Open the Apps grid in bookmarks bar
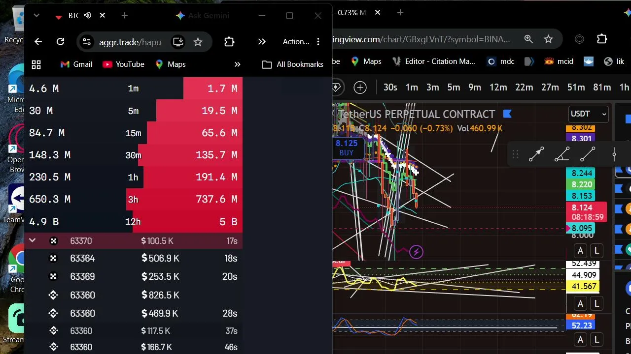This screenshot has height=354, width=631. pyautogui.click(x=36, y=64)
